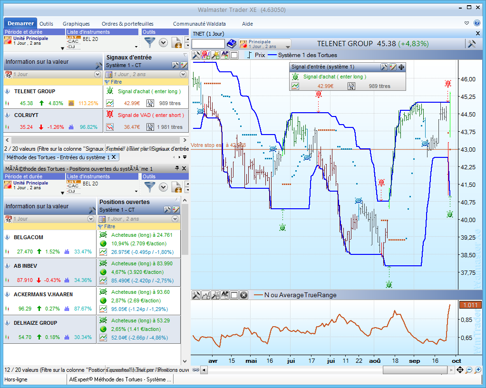The height and width of the screenshot is (388, 486).
Task: Open the Graphiques menu
Action: (x=76, y=24)
